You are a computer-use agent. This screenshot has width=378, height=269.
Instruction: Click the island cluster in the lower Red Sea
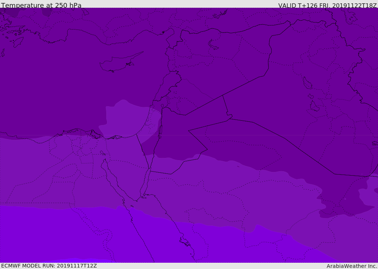coord(185,242)
